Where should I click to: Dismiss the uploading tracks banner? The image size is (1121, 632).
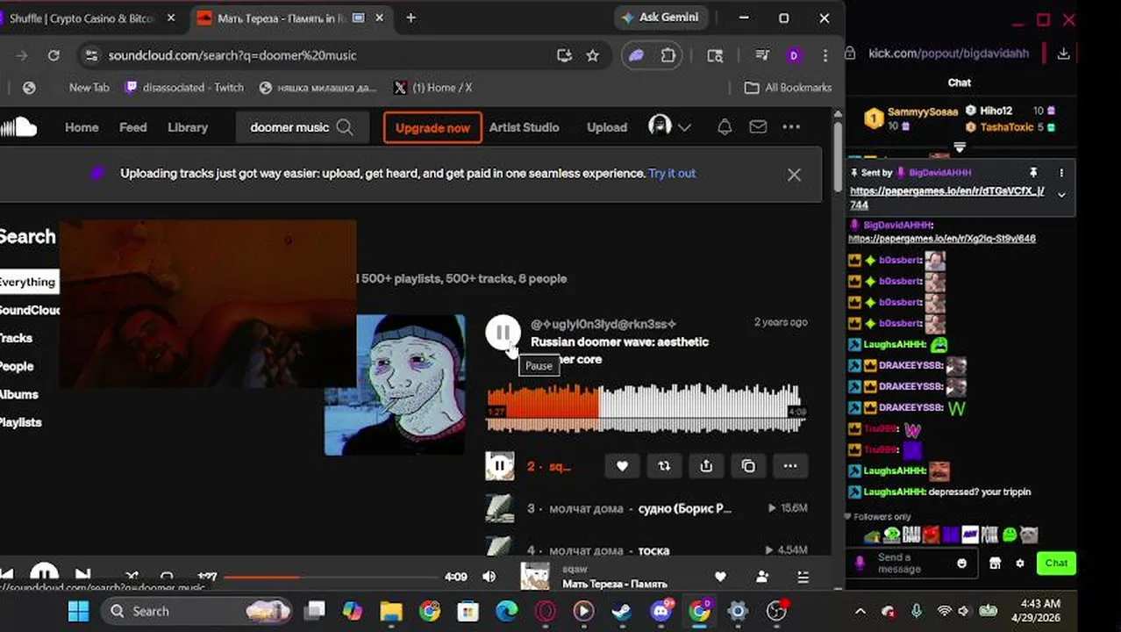[794, 175]
